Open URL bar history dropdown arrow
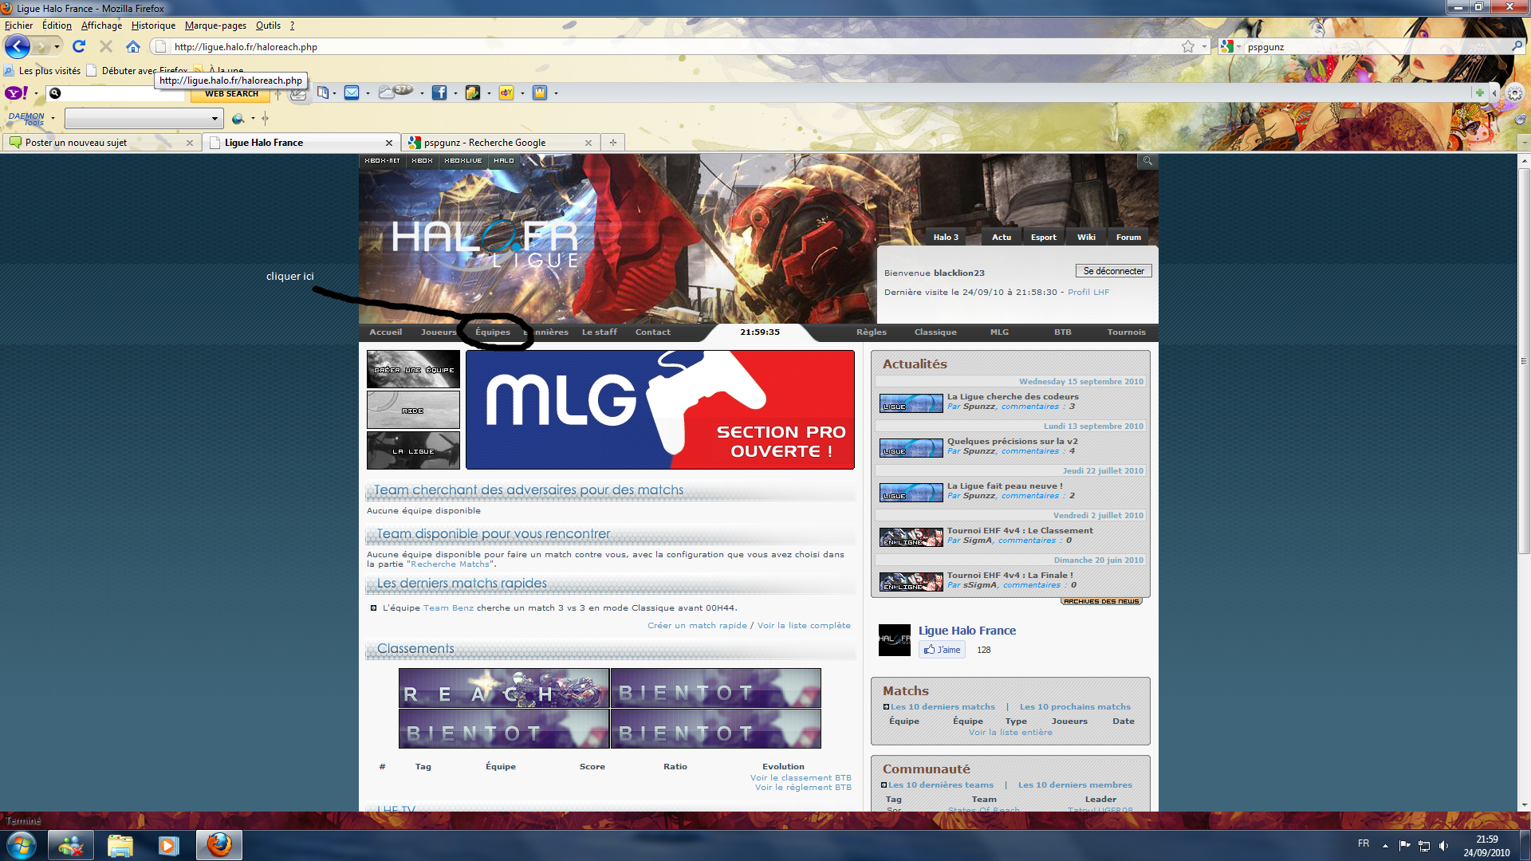1531x861 pixels. point(1204,46)
